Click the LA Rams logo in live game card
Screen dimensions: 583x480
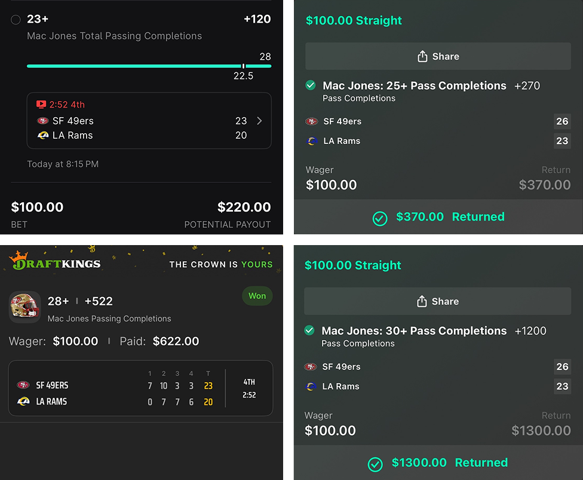pos(42,135)
